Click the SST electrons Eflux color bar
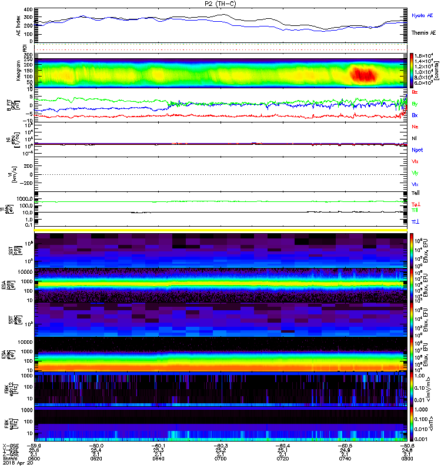The image size is (441, 471). click(412, 320)
